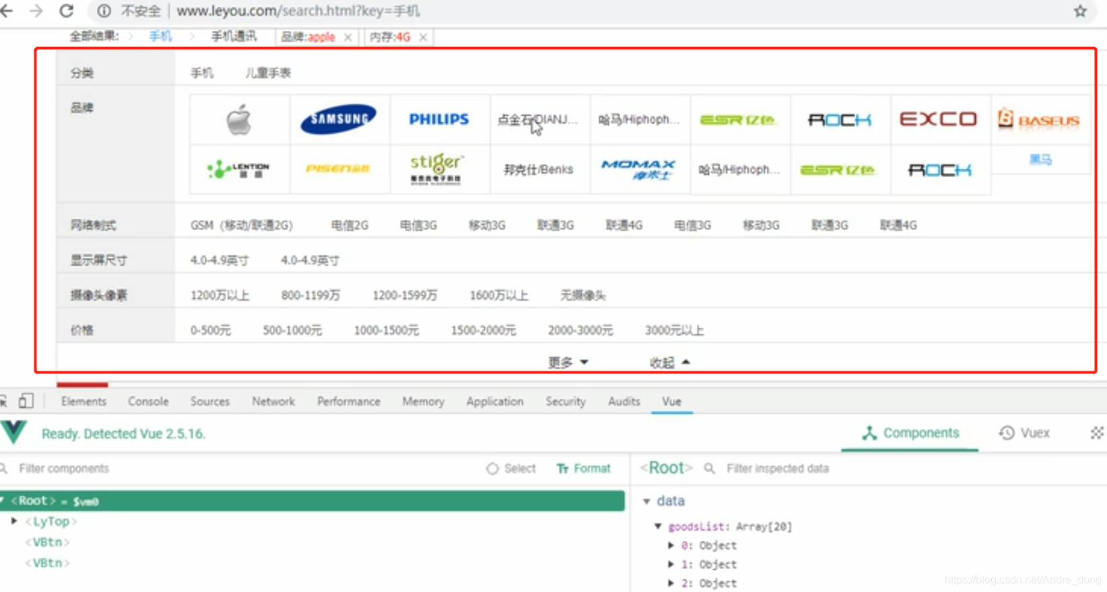Open site security info icon
1107x592 pixels.
pyautogui.click(x=104, y=11)
